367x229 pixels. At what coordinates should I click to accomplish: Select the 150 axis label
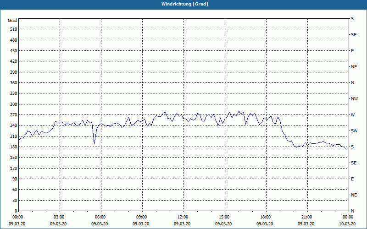[14, 158]
